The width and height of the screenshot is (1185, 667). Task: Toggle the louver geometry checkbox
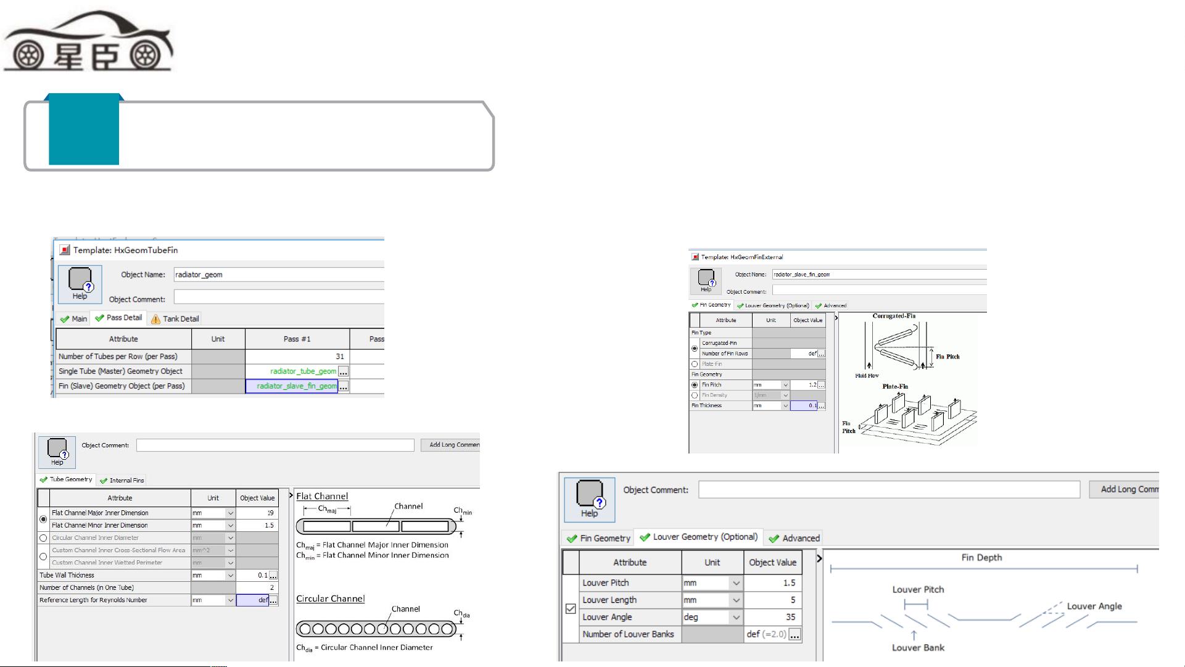tap(571, 608)
